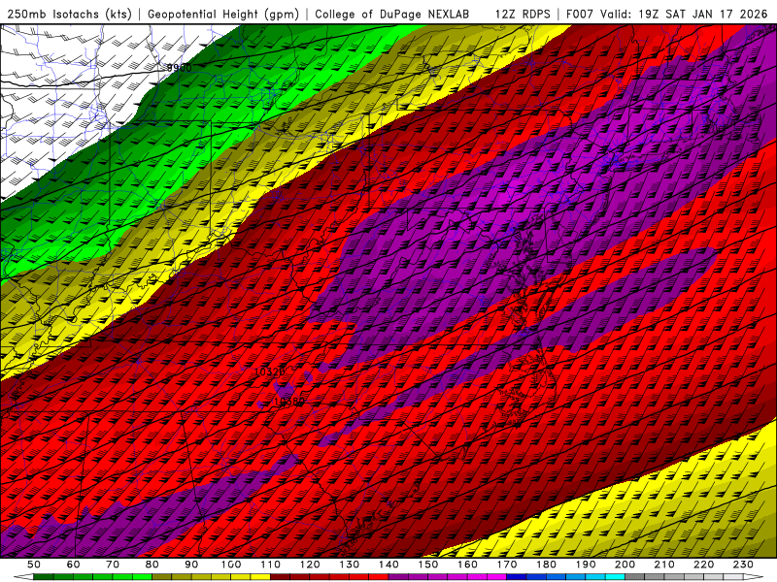The height and width of the screenshot is (582, 777).
Task: Click the 160 value on the color scale
Action: (x=467, y=565)
